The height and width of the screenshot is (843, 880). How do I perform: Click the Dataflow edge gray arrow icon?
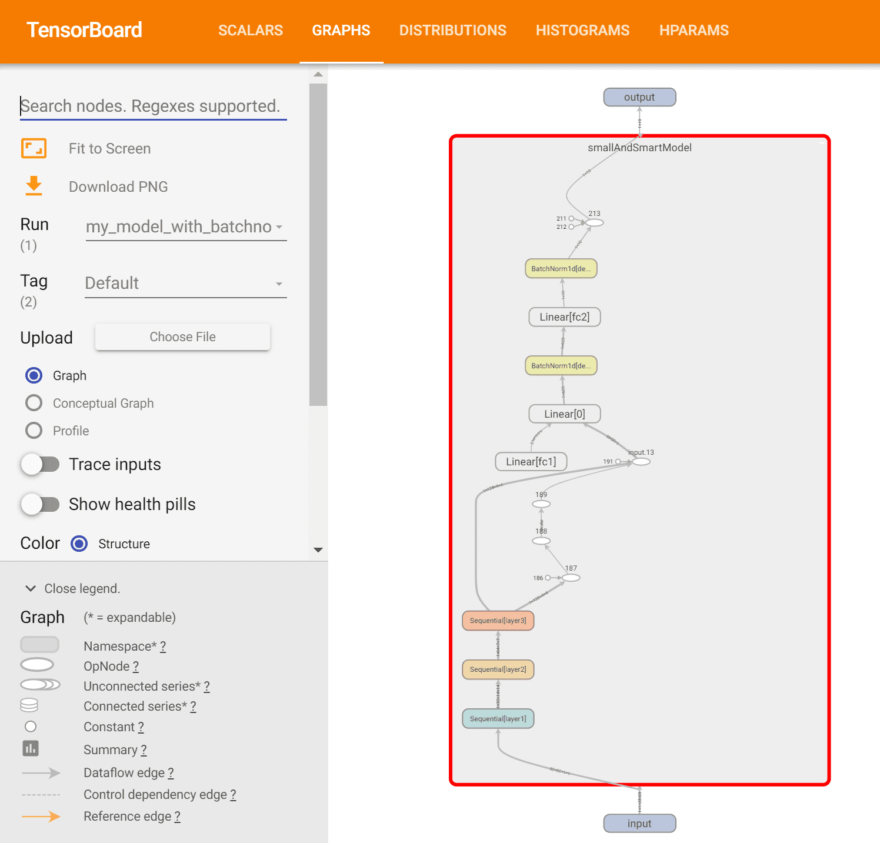point(41,773)
